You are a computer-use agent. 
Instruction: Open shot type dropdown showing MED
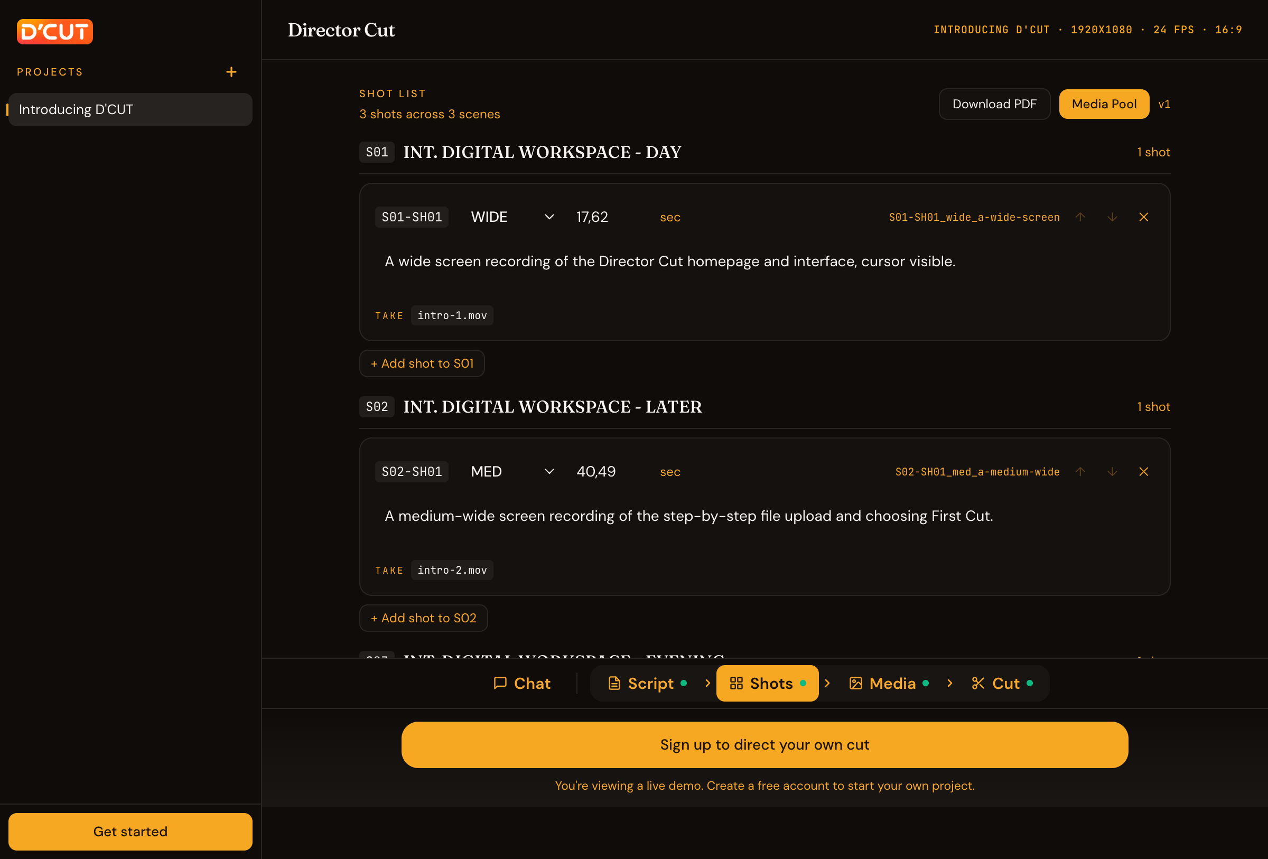(x=512, y=472)
